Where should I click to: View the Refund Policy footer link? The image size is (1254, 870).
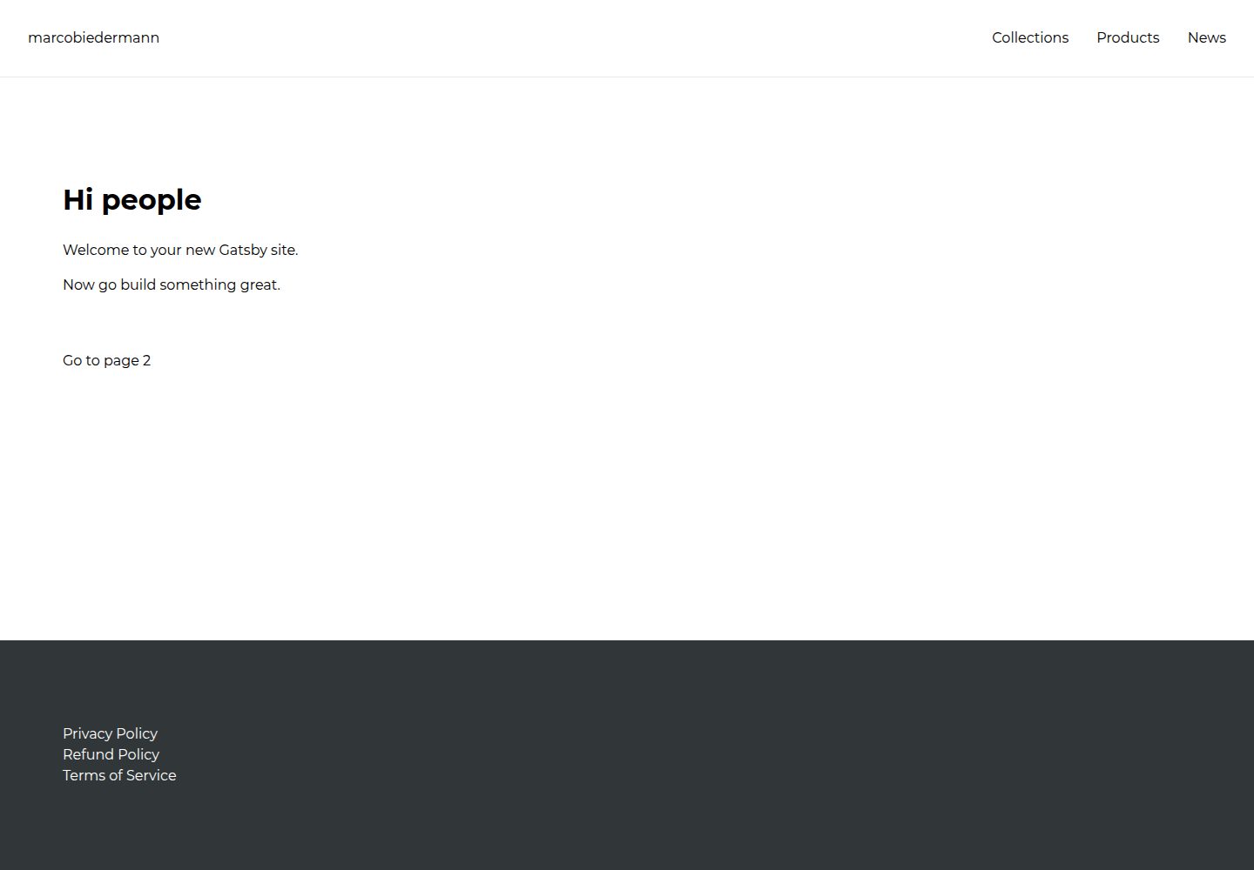[x=111, y=754]
